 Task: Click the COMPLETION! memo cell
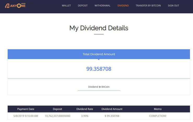pyautogui.click(x=158, y=116)
